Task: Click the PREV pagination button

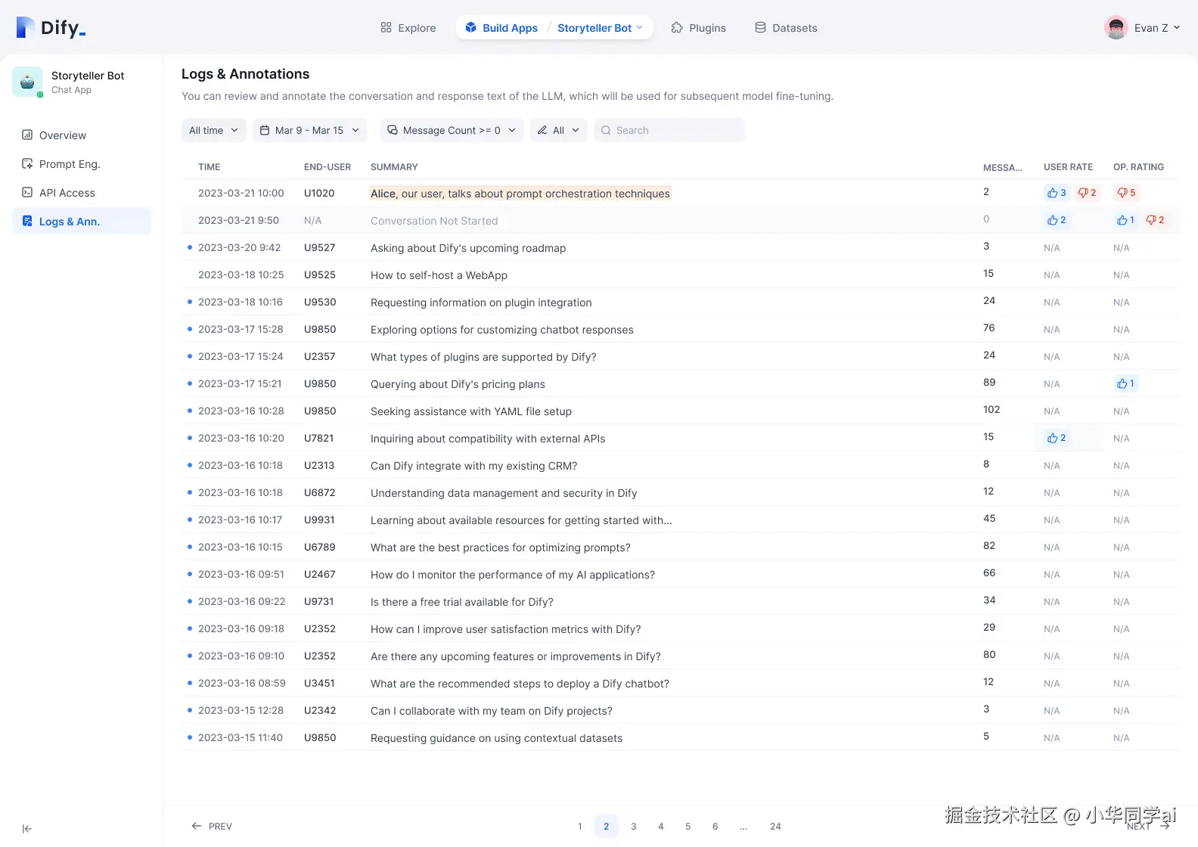Action: click(212, 826)
